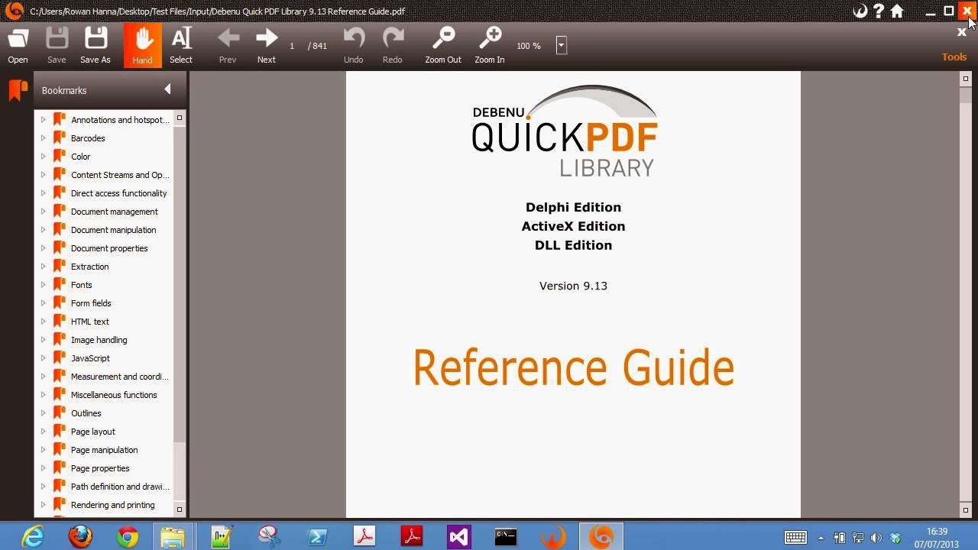This screenshot has width=978, height=550.
Task: Expand the Fonts bookmark node
Action: (x=43, y=285)
